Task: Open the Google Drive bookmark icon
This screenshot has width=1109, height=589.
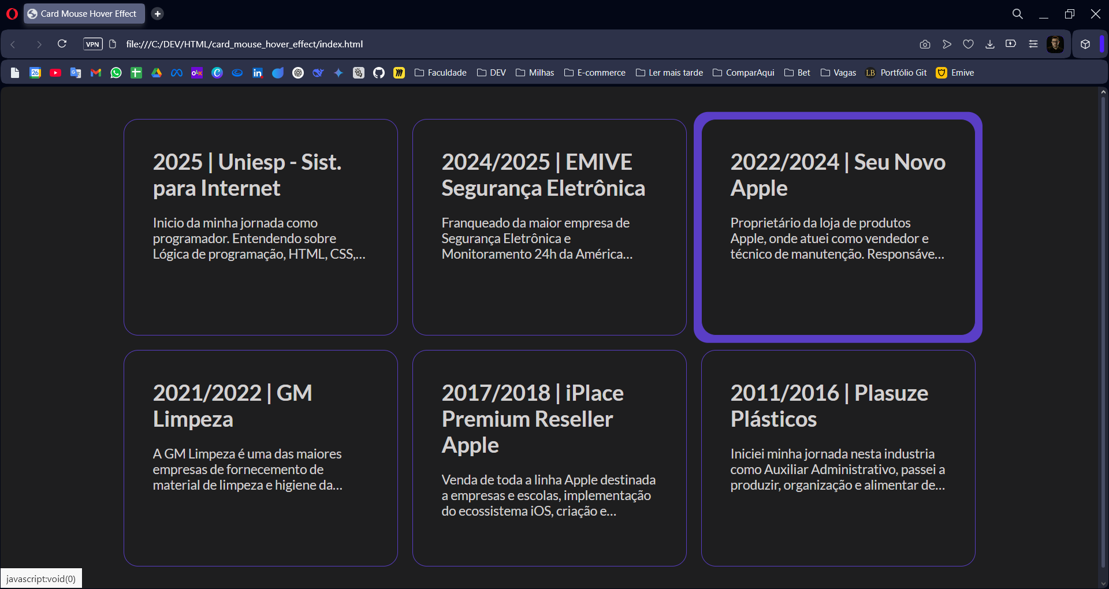Action: [157, 73]
